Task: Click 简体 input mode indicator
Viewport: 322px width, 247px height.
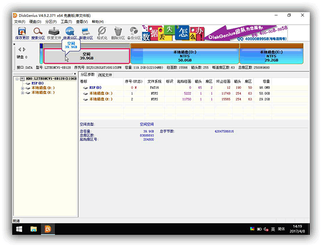Action: click(281, 229)
